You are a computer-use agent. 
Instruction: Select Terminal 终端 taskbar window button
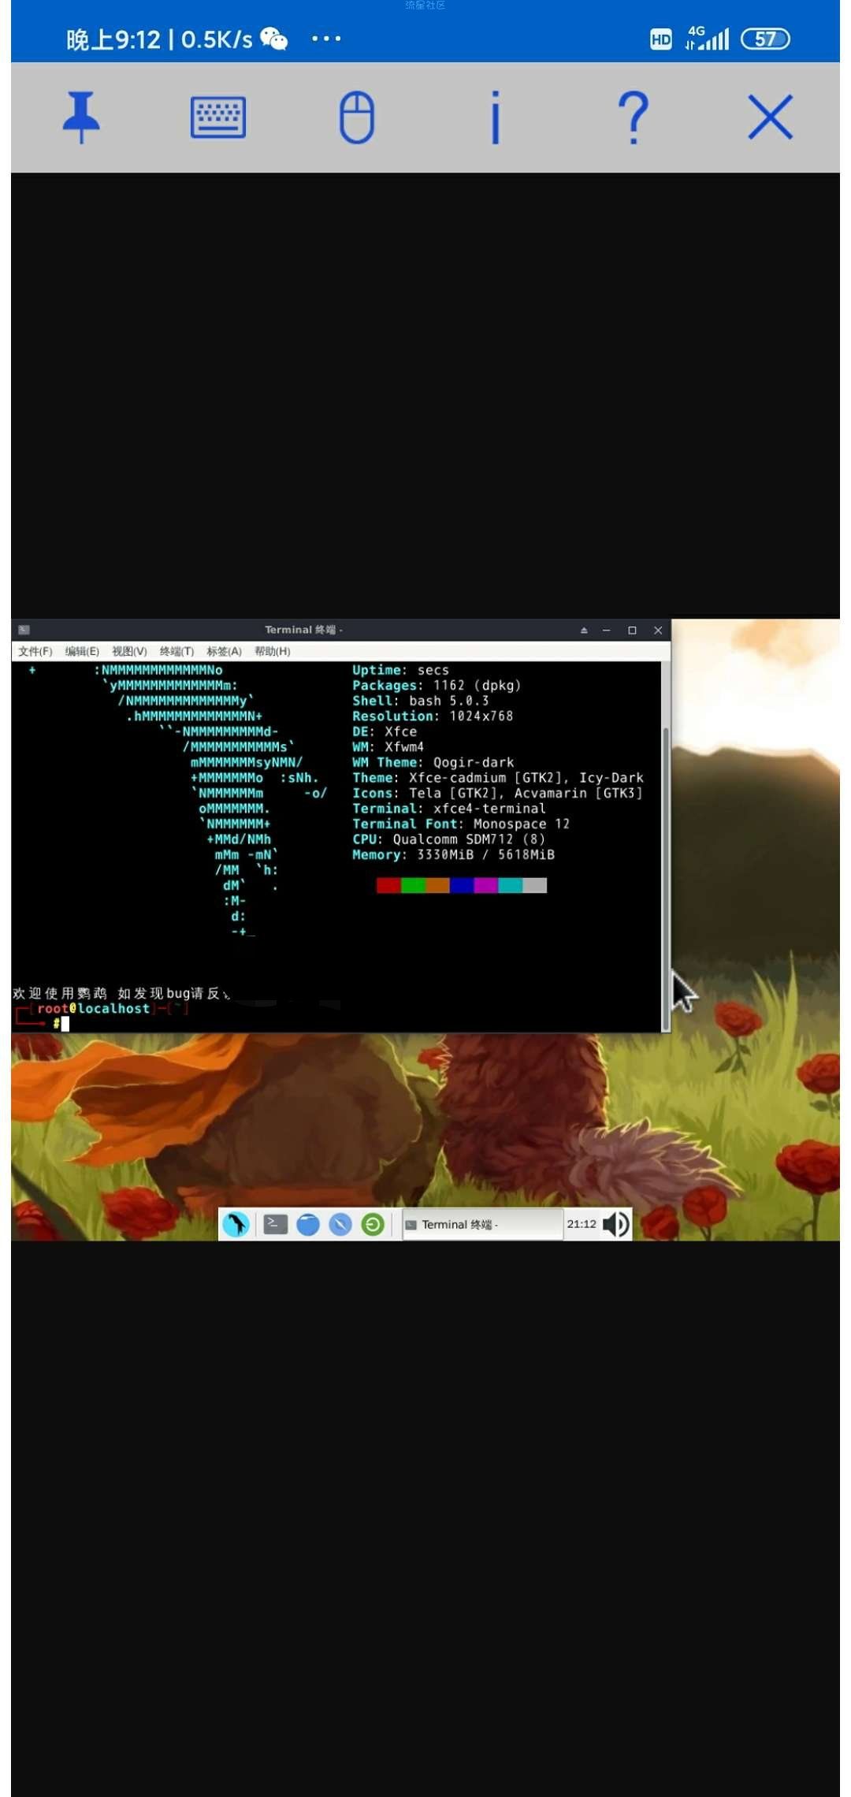[x=482, y=1224]
